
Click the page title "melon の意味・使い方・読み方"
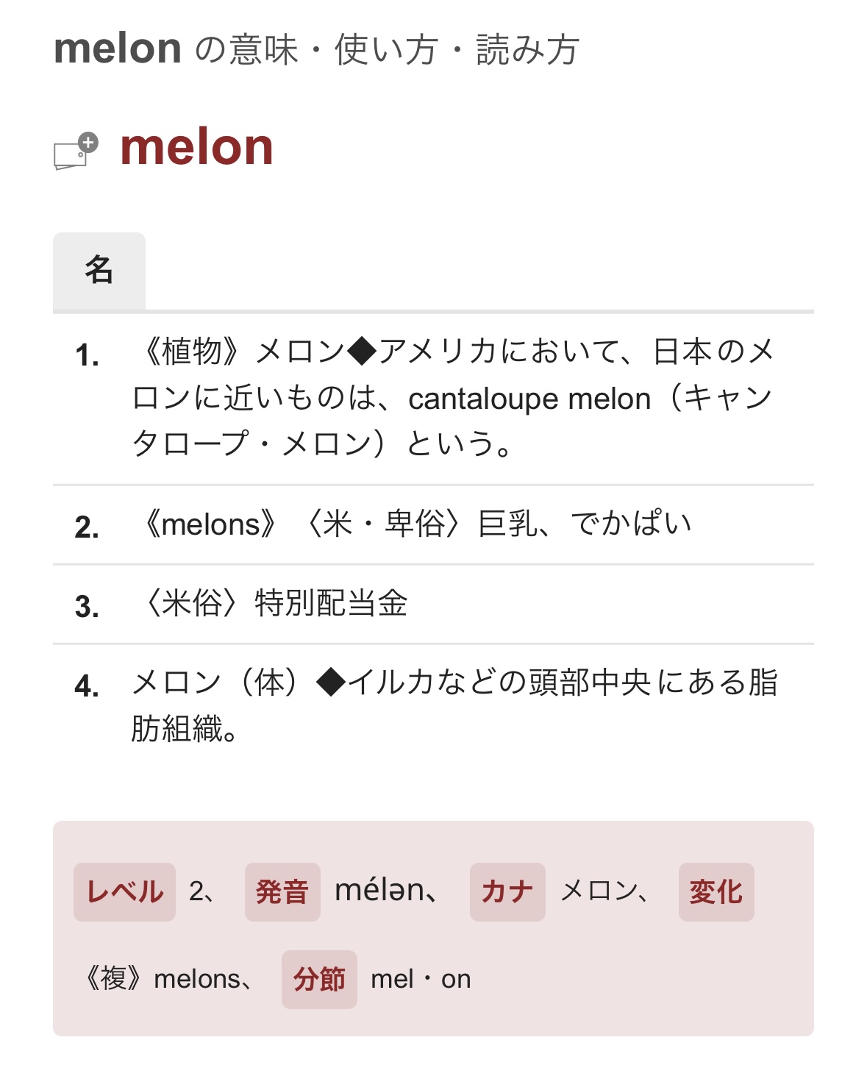pos(316,49)
